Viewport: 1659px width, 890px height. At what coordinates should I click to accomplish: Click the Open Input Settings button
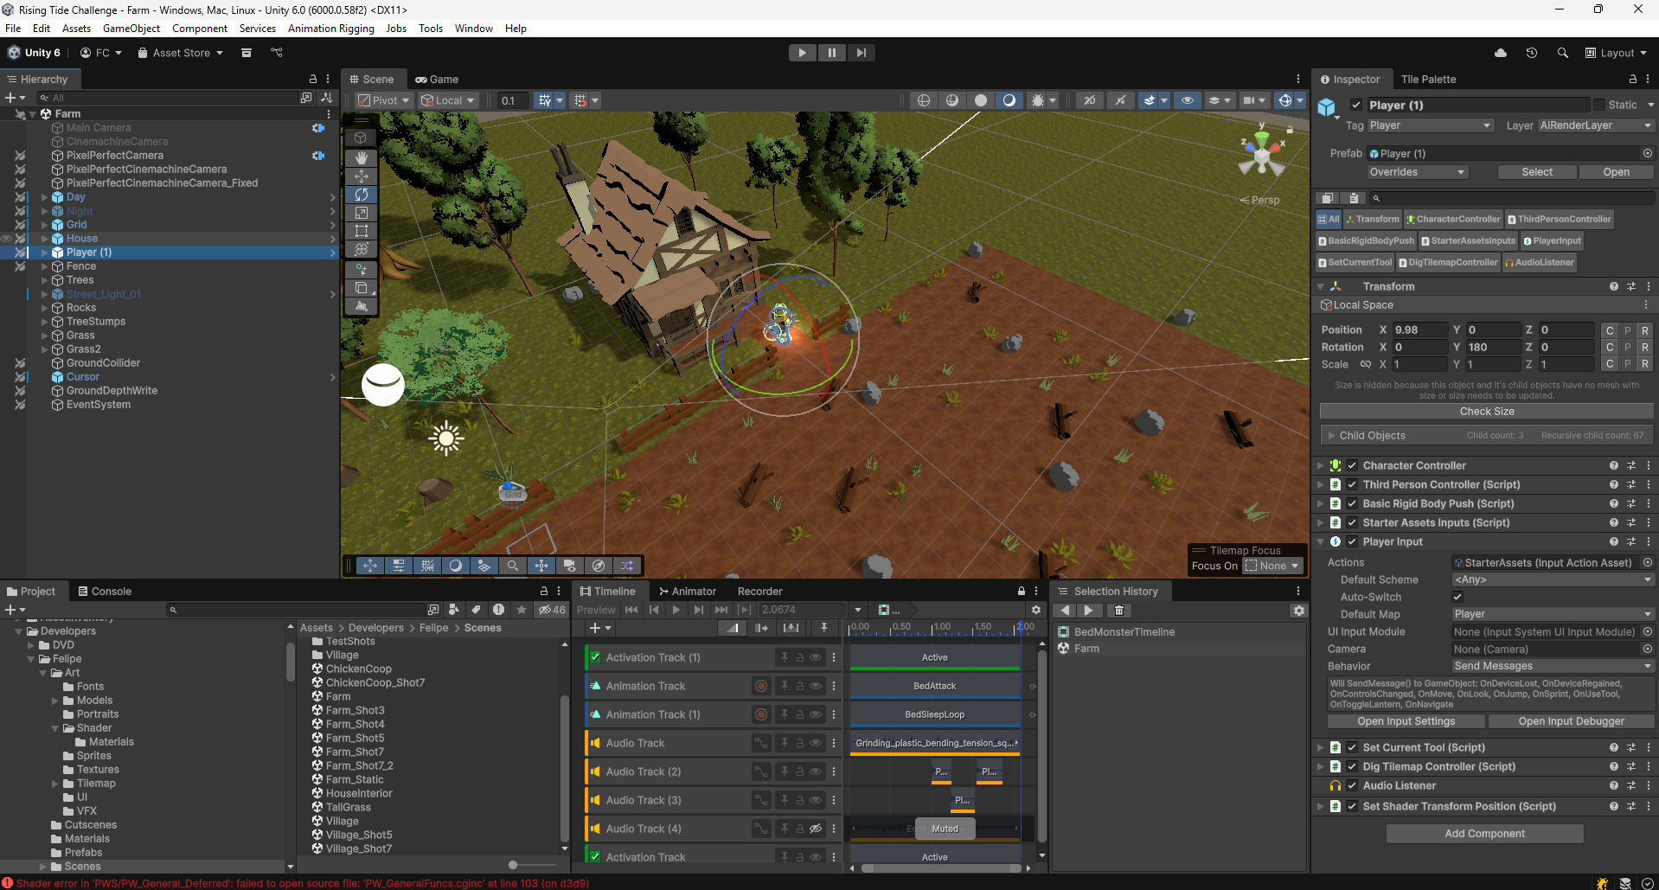pos(1406,721)
